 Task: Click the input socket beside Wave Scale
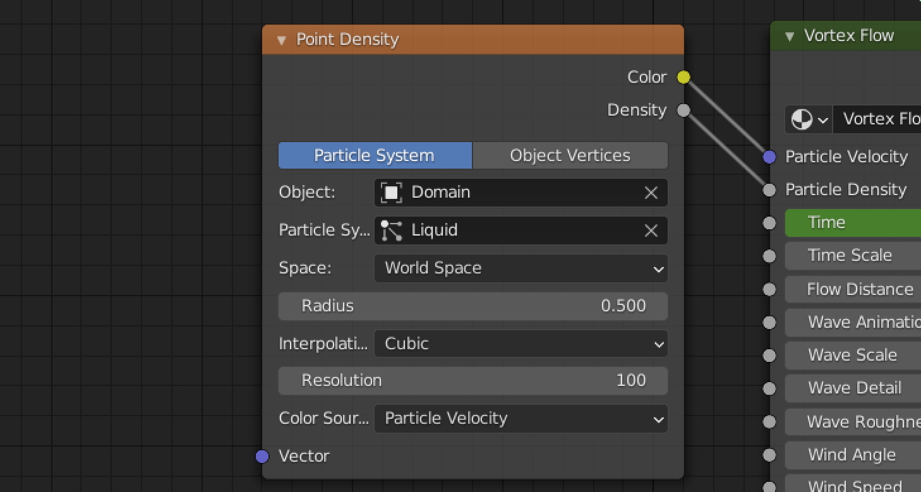pyautogui.click(x=769, y=356)
